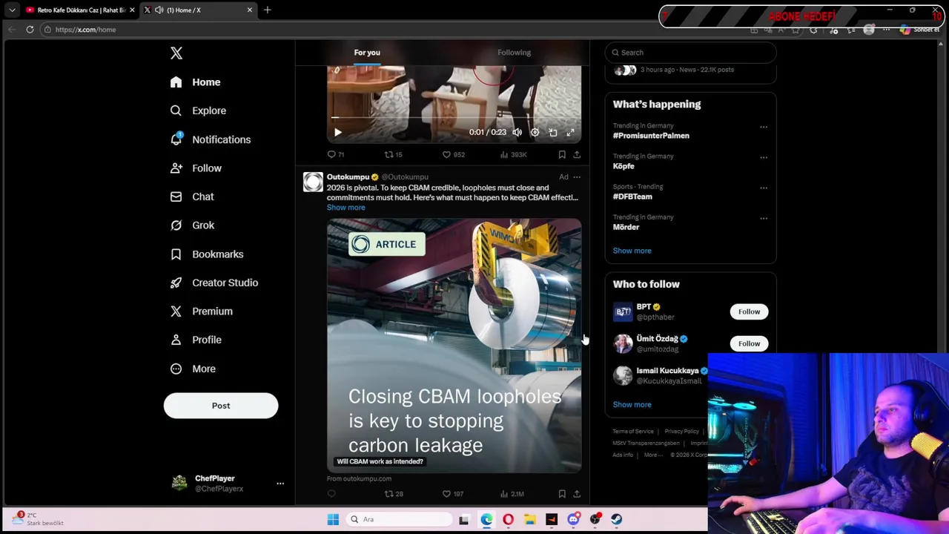Enter fullscreen on the video
The width and height of the screenshot is (949, 534).
point(570,133)
